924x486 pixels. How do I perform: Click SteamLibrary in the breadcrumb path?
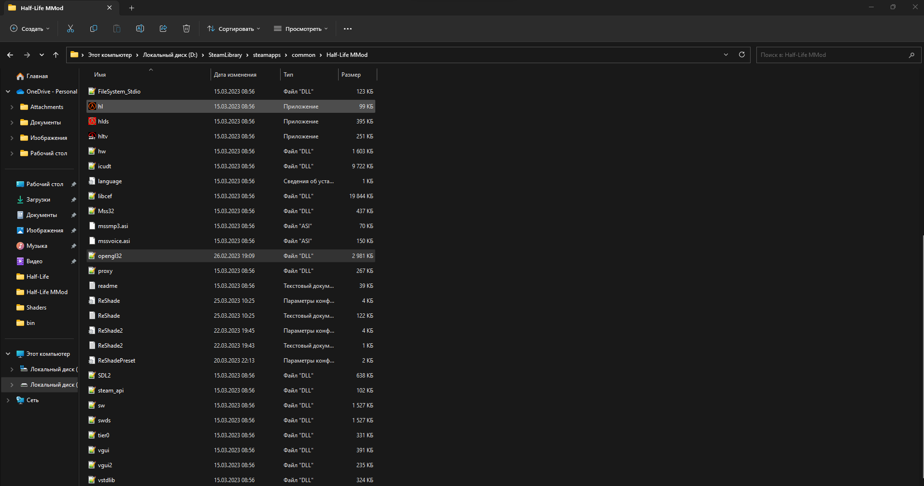tap(225, 55)
